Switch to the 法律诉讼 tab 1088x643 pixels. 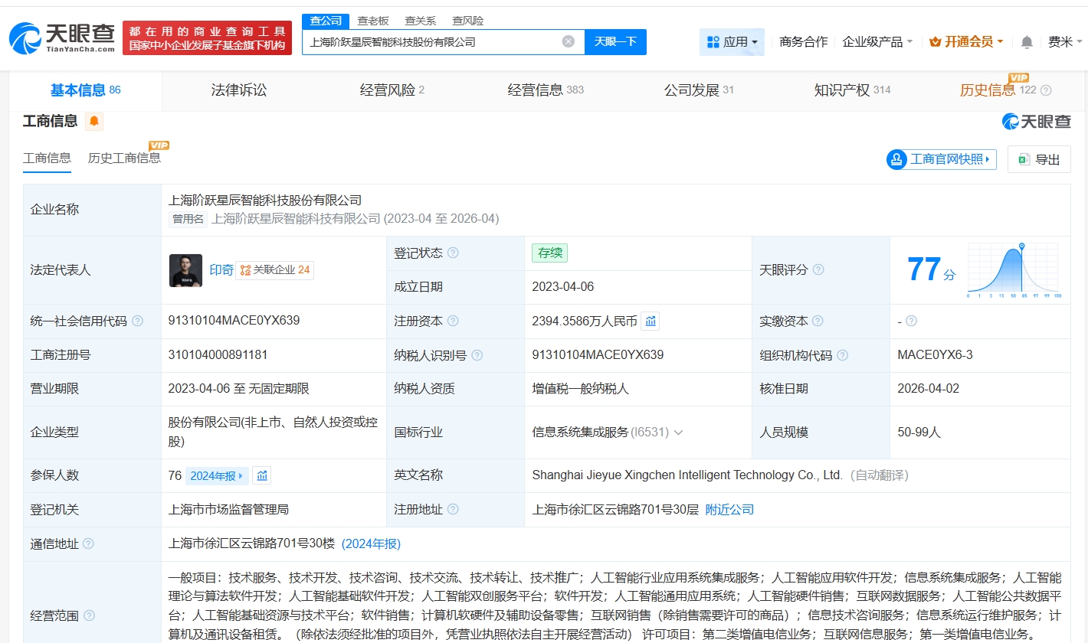[239, 90]
